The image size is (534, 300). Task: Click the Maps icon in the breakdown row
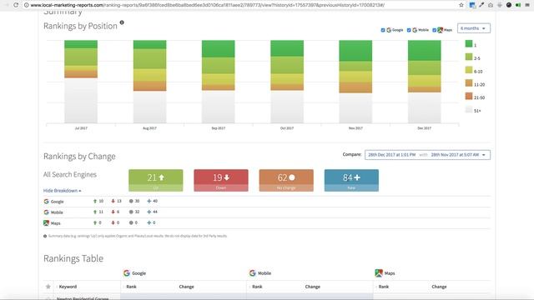tap(47, 223)
